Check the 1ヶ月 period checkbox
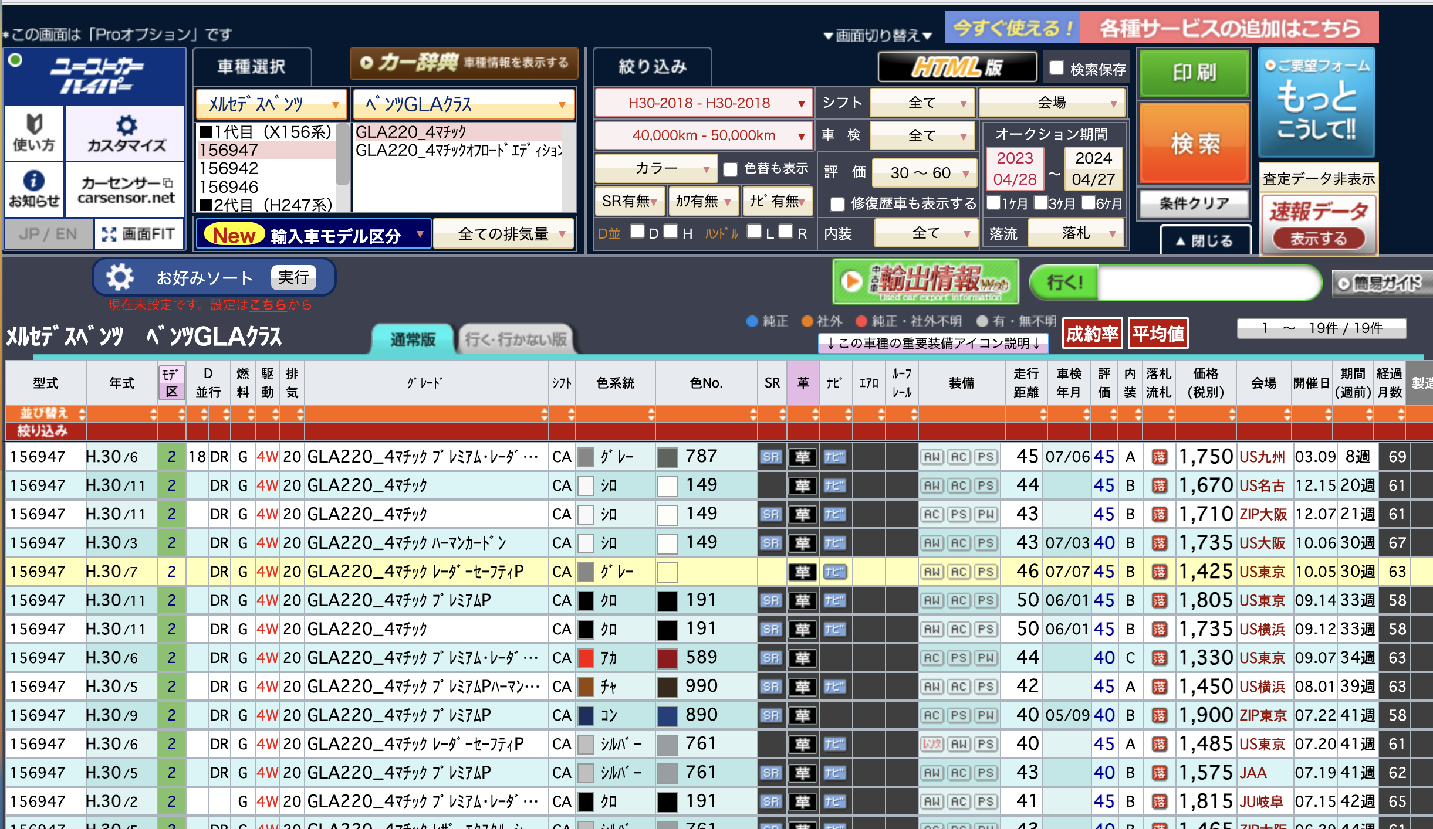1433x829 pixels. click(993, 203)
